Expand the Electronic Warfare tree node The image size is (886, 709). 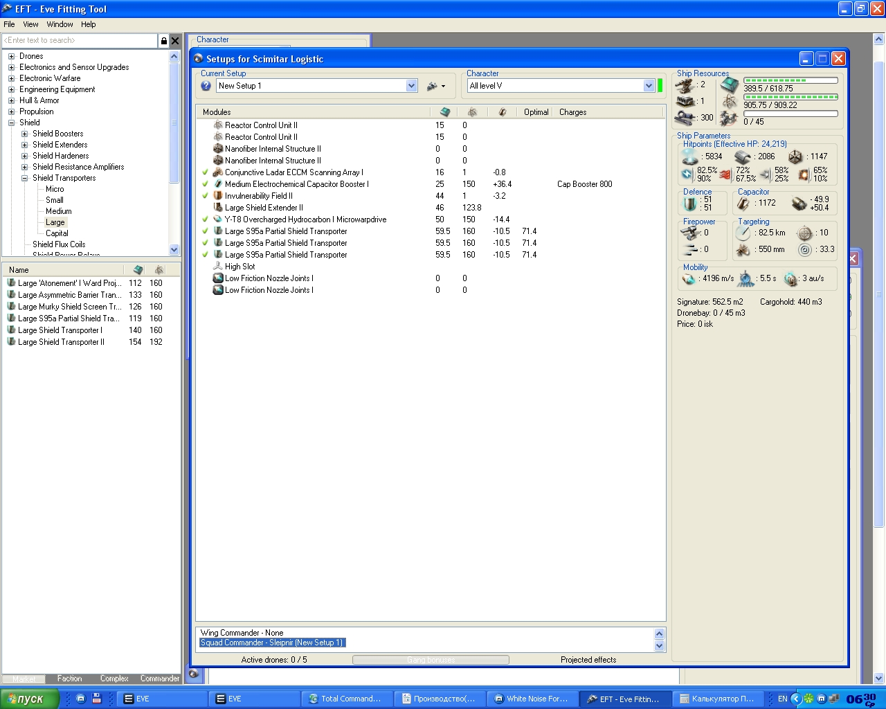coord(11,78)
